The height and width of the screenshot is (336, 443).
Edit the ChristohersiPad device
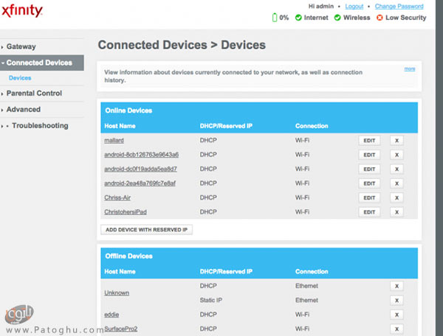coord(369,212)
